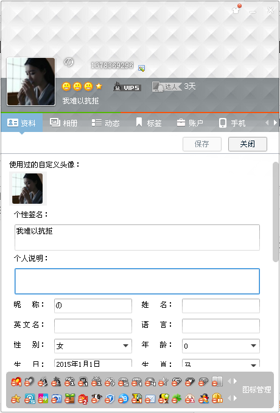Click the round blue 拍 icon
The height and width of the screenshot is (413, 280).
pos(123,399)
